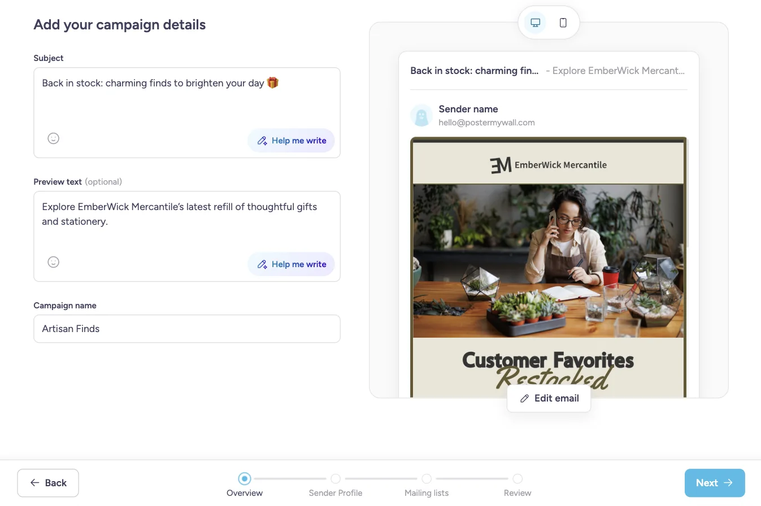The image size is (761, 506).
Task: Click hello@postermywall.com sender address
Action: pos(486,123)
